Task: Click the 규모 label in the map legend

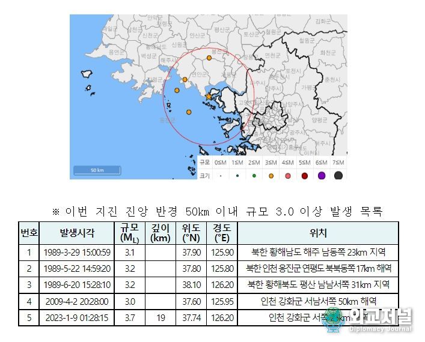Action: pyautogui.click(x=206, y=163)
